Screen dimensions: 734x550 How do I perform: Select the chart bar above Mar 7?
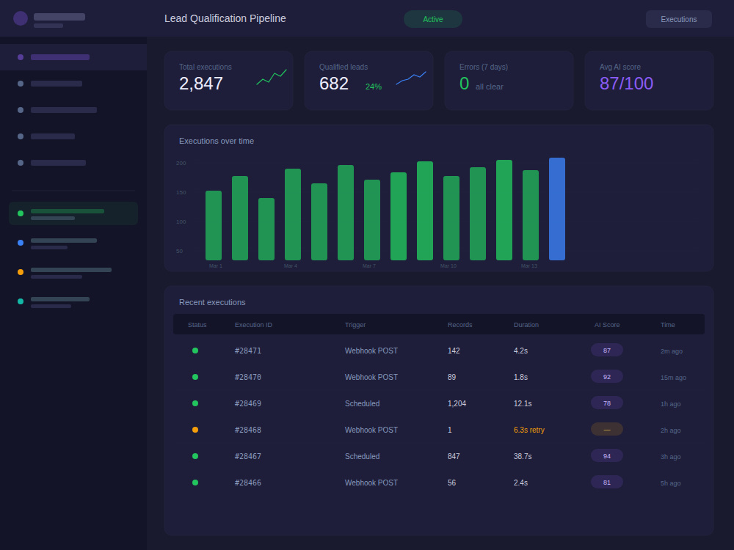372,220
